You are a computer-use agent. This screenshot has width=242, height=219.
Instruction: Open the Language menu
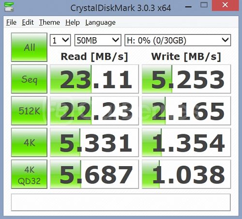(x=100, y=22)
